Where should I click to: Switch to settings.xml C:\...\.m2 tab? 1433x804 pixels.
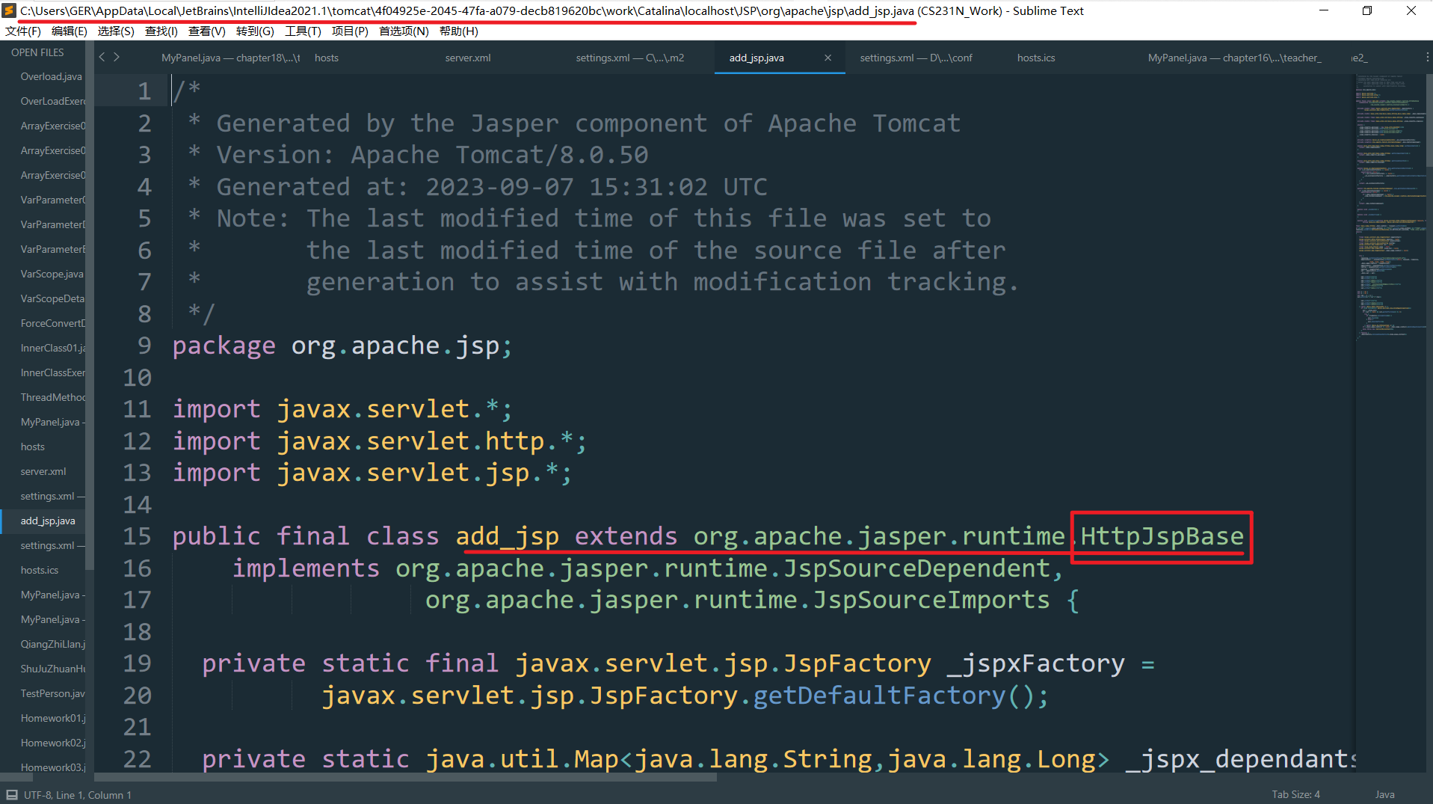[x=629, y=58]
